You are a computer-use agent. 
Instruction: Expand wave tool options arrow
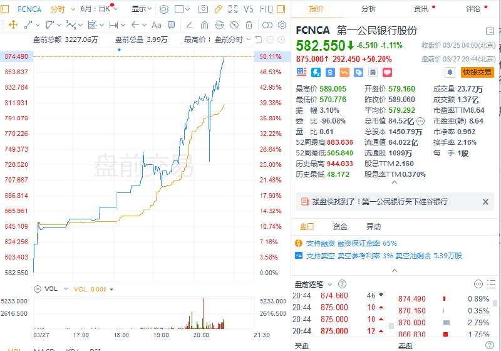(80, 25)
